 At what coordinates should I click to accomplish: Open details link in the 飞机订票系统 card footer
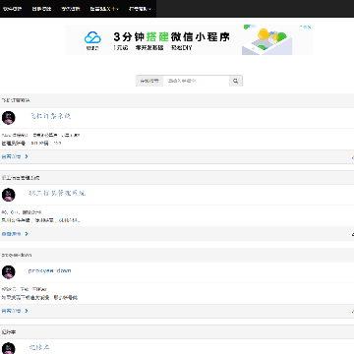[x=15, y=156]
